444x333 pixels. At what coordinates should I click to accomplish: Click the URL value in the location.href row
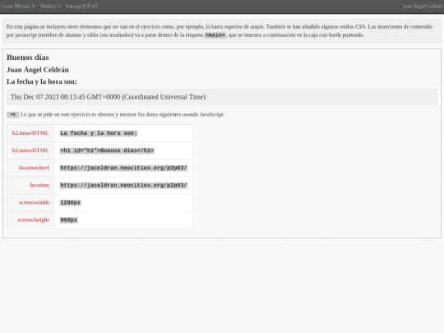coord(123,168)
